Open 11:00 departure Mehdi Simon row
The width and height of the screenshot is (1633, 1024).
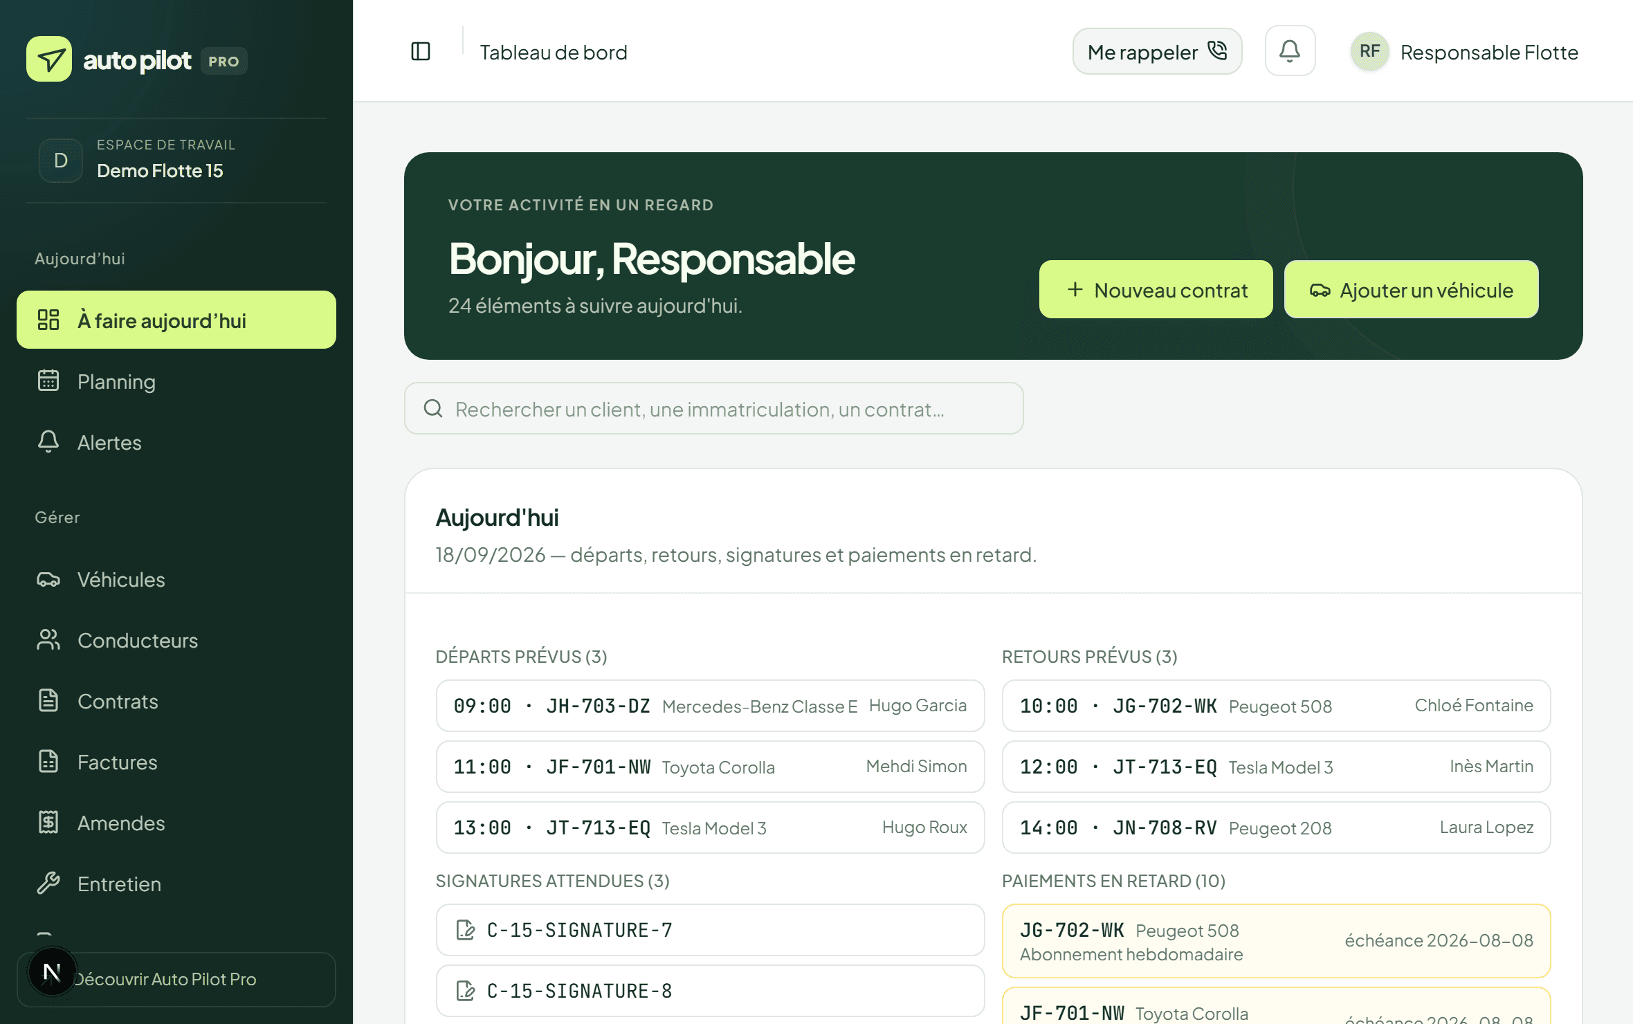[x=710, y=767]
